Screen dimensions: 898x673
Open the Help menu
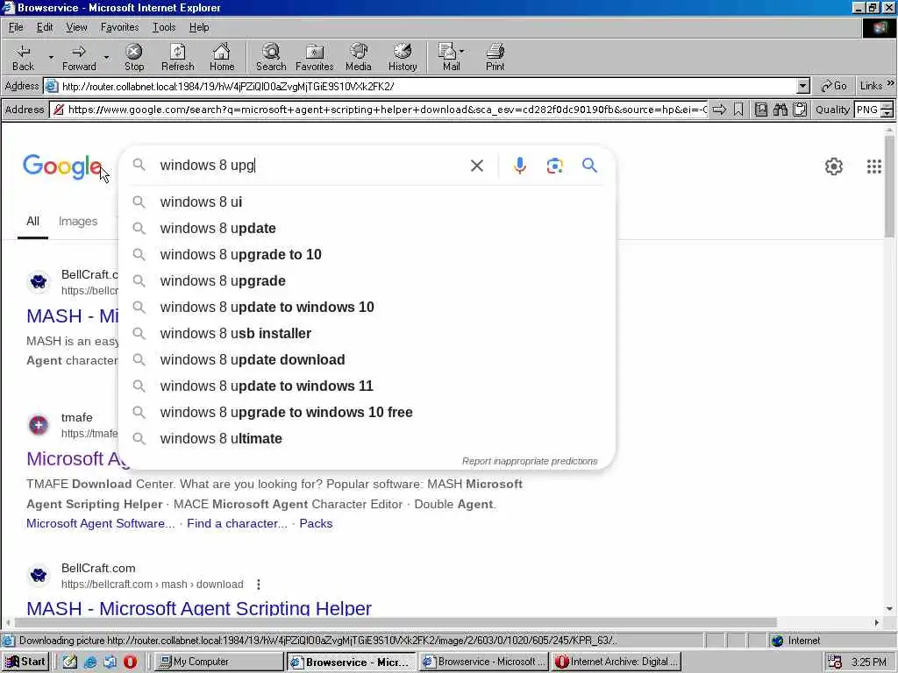199,27
